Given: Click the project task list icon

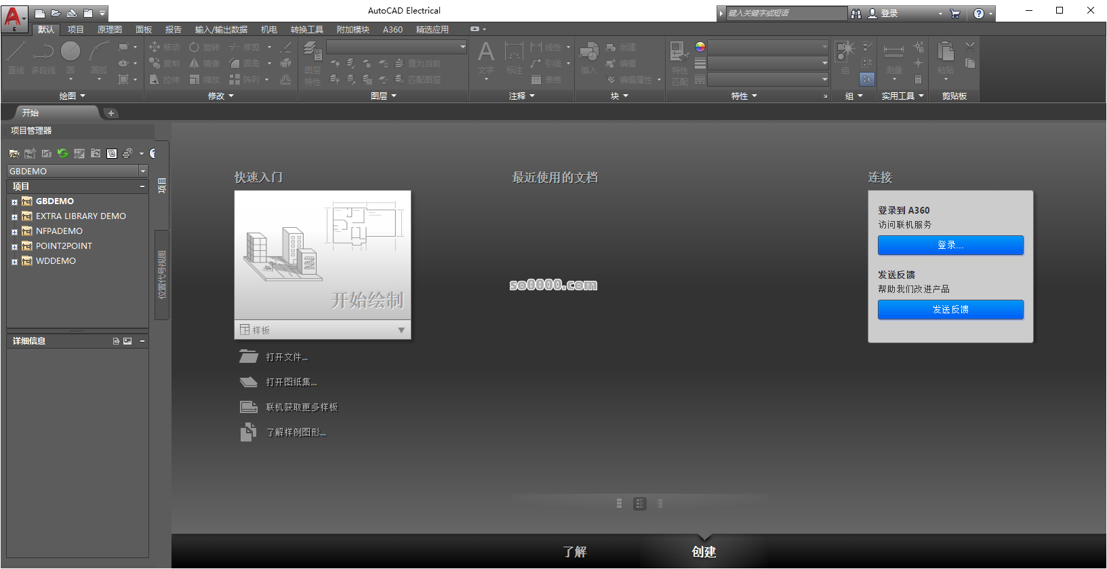Looking at the screenshot, I should click(79, 154).
